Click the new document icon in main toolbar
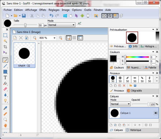Viewport: 161px width, 139px height. [7, 16]
